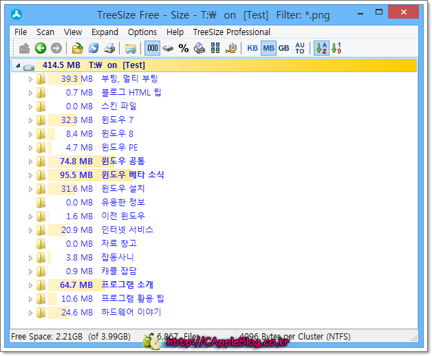The image size is (432, 356).
Task: Open TreeSize Professional menu
Action: coord(231,32)
